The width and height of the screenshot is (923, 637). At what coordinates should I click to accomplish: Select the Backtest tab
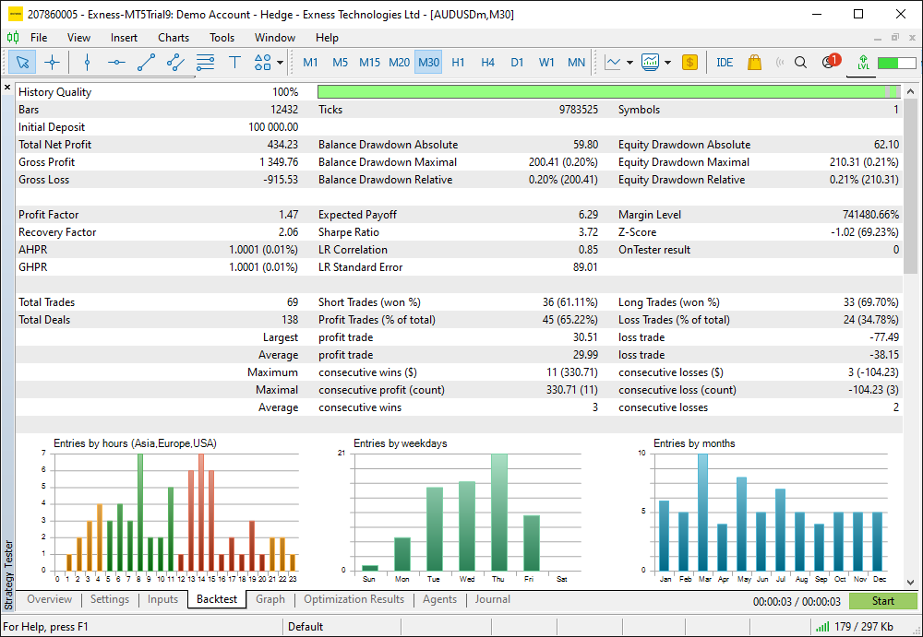pyautogui.click(x=217, y=599)
